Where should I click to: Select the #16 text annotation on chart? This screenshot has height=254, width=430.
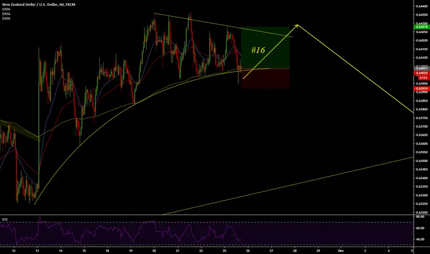point(258,50)
